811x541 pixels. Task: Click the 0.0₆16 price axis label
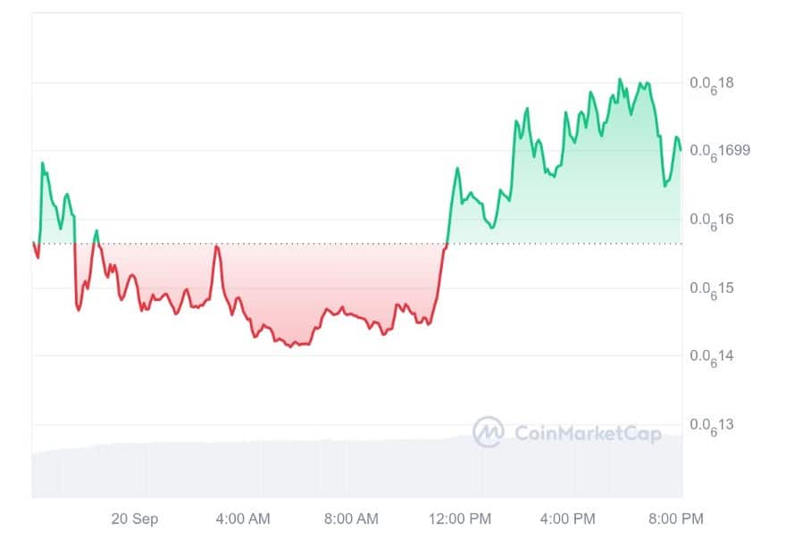(712, 221)
